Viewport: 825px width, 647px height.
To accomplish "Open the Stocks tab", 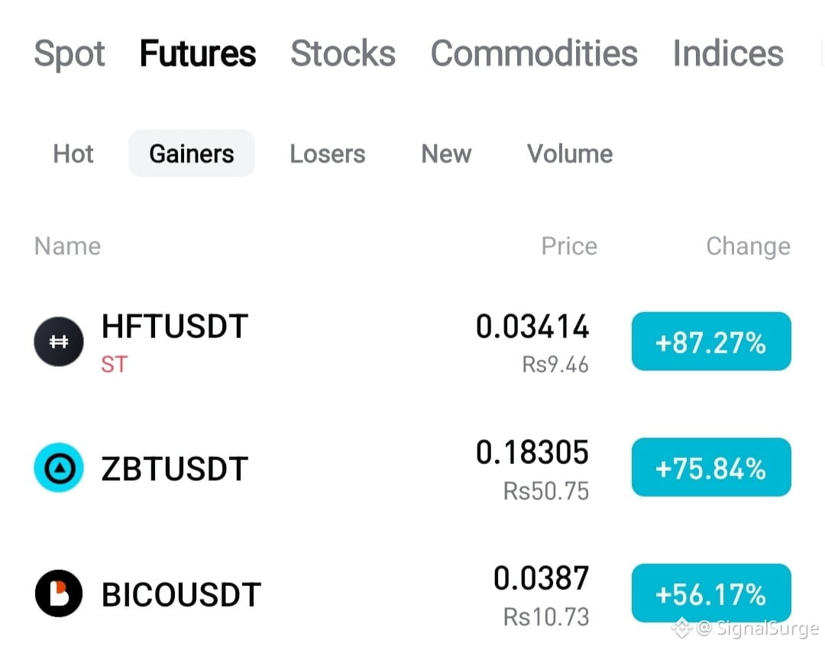I will (x=343, y=53).
